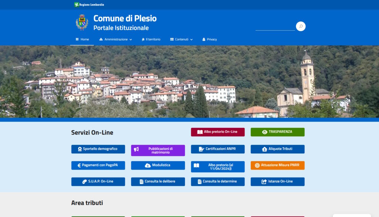This screenshot has width=379, height=217.
Task: Click the Plesio village banner photo
Action: [x=189, y=82]
